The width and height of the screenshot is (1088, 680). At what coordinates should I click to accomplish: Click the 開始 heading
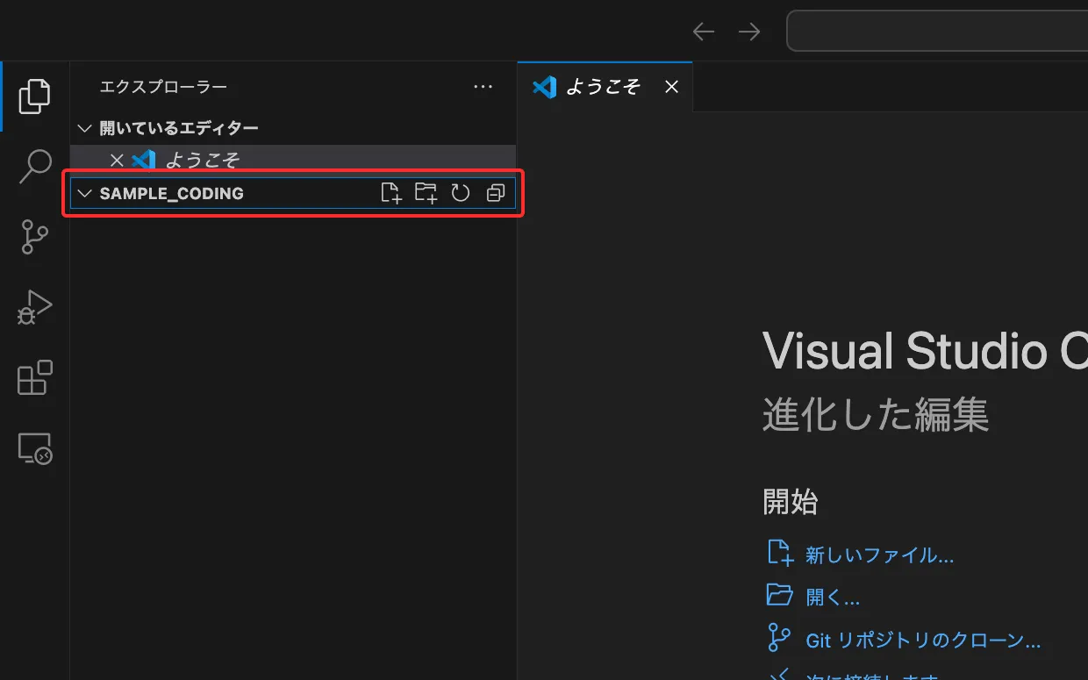791,503
